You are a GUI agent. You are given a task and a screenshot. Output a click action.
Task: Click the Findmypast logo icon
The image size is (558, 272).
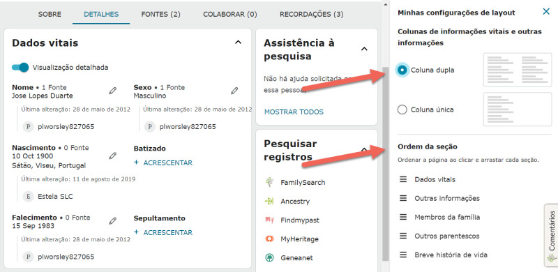tap(269, 220)
